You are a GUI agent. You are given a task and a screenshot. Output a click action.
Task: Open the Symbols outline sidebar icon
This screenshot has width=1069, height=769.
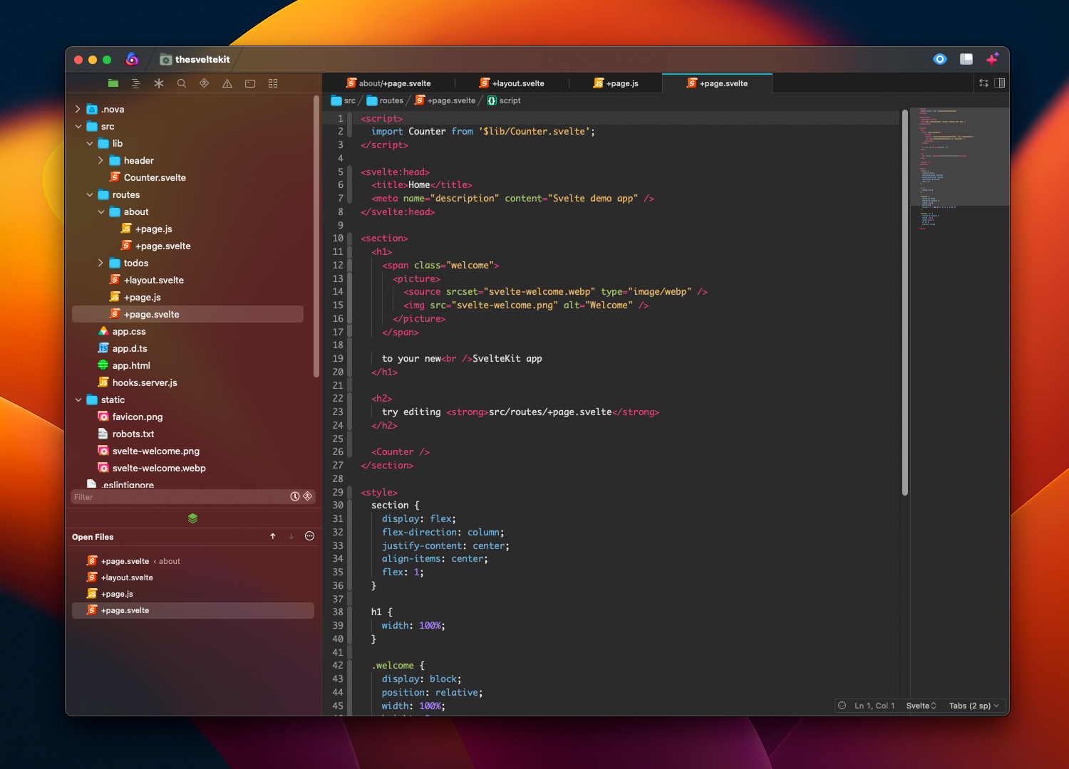click(136, 83)
